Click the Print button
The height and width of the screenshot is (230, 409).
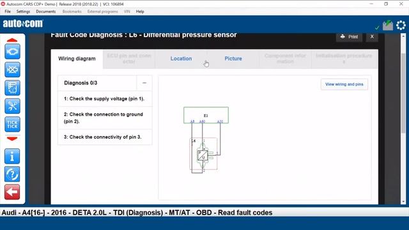(349, 37)
